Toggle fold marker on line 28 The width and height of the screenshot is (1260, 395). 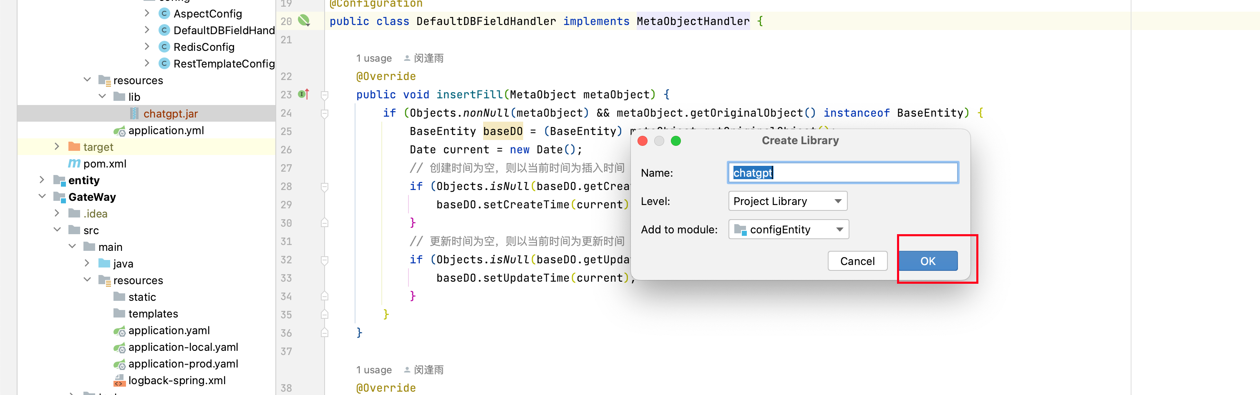(x=324, y=187)
